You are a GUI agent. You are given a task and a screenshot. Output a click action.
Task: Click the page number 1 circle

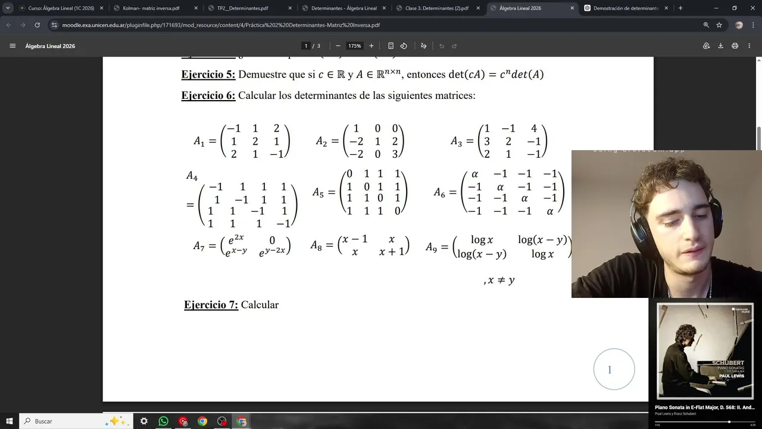[614, 369]
